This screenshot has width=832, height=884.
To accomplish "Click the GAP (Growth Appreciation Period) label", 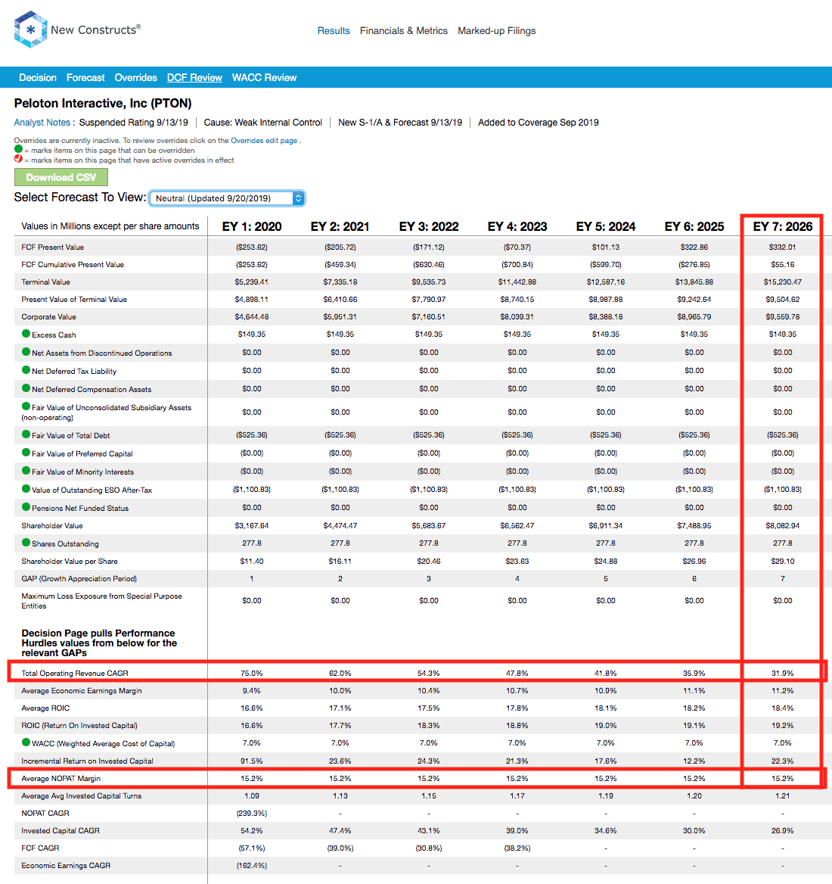I will pos(79,578).
